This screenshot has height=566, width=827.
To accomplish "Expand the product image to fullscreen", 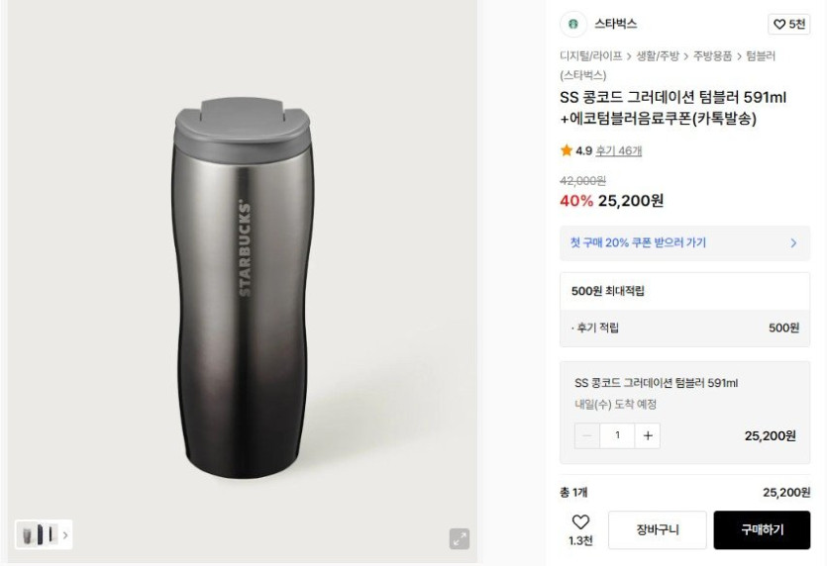I will tap(460, 538).
